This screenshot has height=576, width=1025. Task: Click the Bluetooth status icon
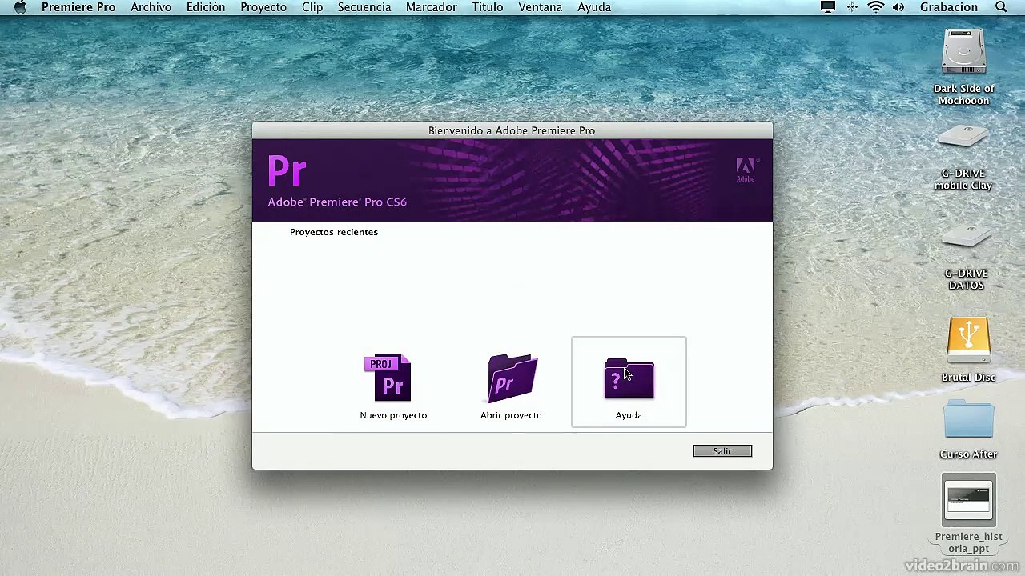point(852,7)
